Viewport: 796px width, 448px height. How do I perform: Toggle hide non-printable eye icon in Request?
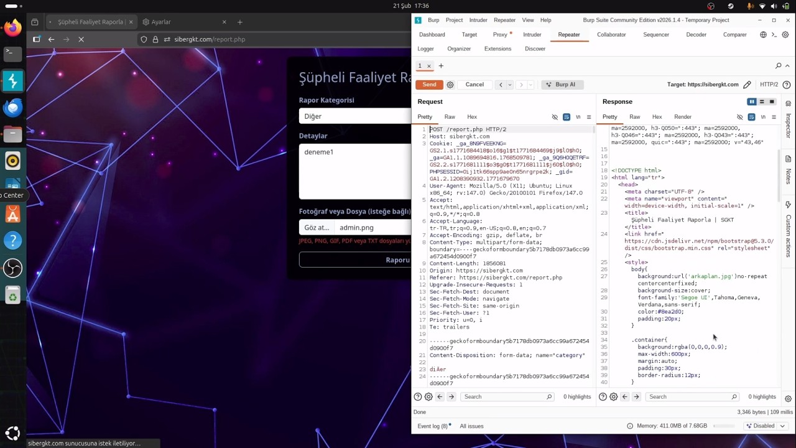pyautogui.click(x=555, y=117)
